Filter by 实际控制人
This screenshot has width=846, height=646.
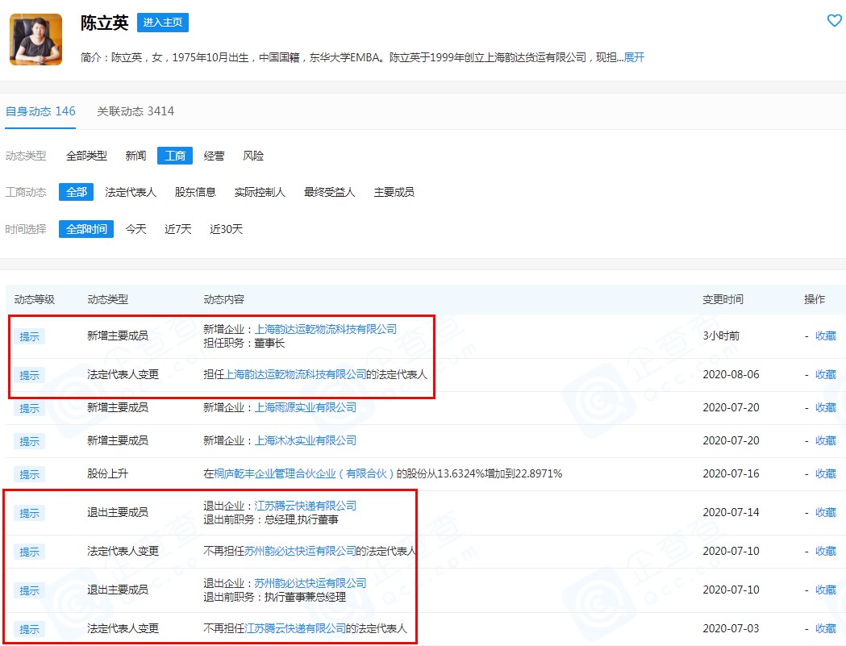[x=260, y=192]
